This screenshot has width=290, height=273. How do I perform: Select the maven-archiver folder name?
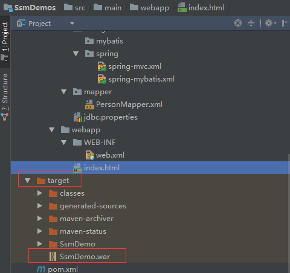(x=86, y=219)
